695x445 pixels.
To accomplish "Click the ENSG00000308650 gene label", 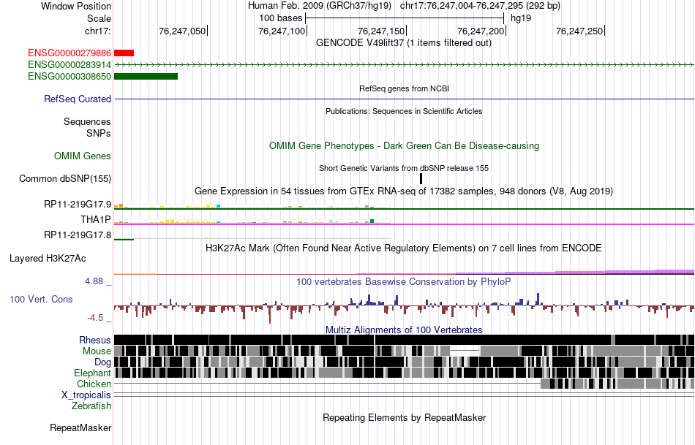I will (69, 76).
